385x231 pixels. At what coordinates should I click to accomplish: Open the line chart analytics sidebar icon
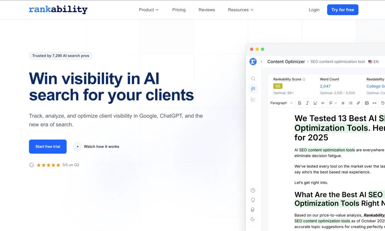click(253, 99)
